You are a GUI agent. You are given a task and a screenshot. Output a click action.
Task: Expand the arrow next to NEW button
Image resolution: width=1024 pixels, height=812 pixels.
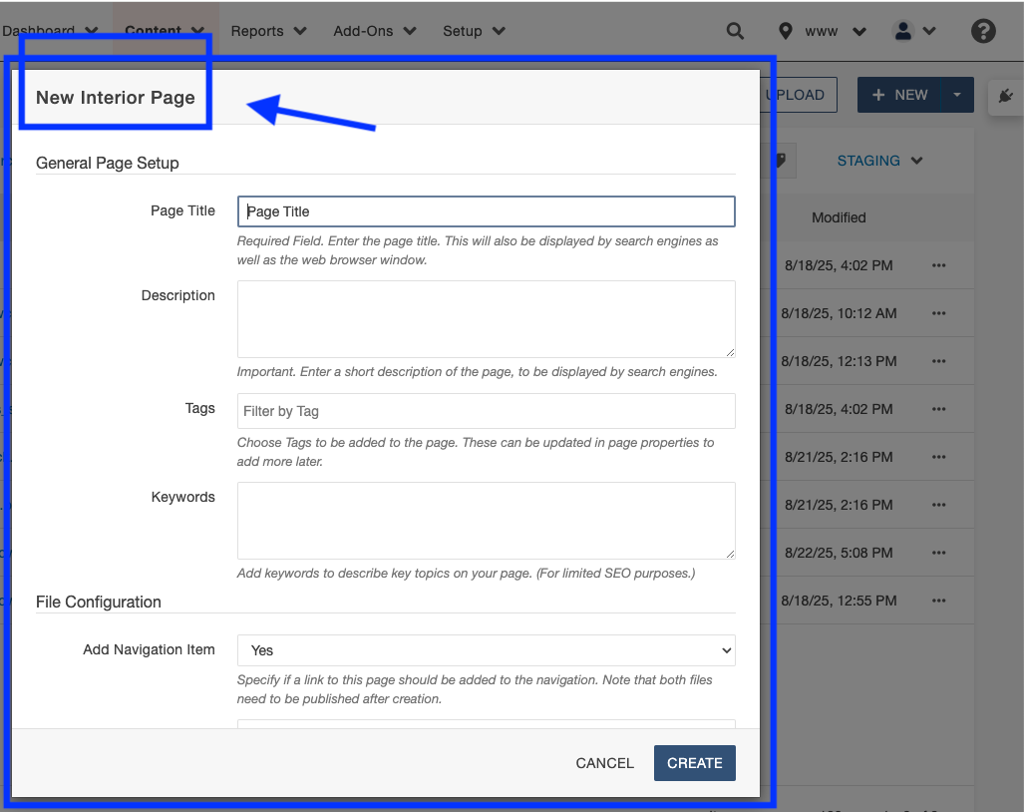(x=957, y=95)
